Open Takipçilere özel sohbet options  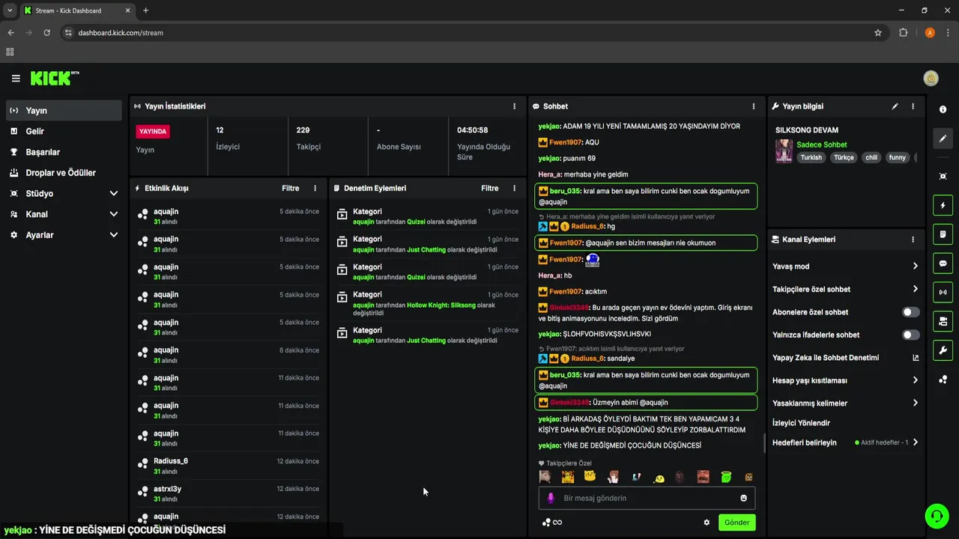click(x=846, y=289)
